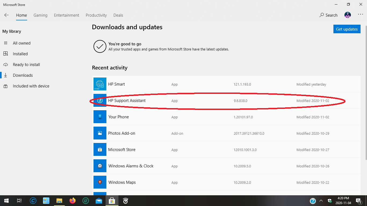Click the HP Smart name
Screen dimensions: 367x206
(x=117, y=84)
